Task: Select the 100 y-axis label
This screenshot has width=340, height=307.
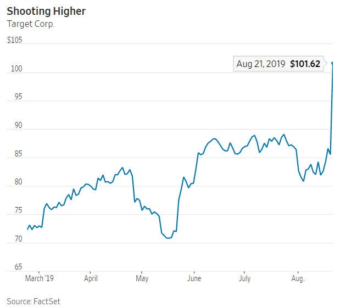Action: (x=16, y=69)
